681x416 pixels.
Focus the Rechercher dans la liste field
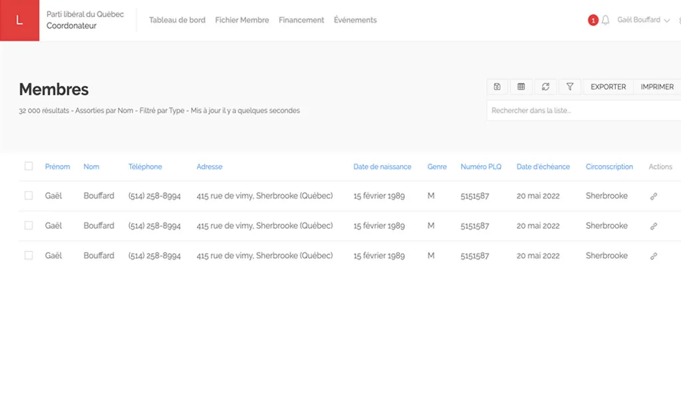pyautogui.click(x=582, y=110)
